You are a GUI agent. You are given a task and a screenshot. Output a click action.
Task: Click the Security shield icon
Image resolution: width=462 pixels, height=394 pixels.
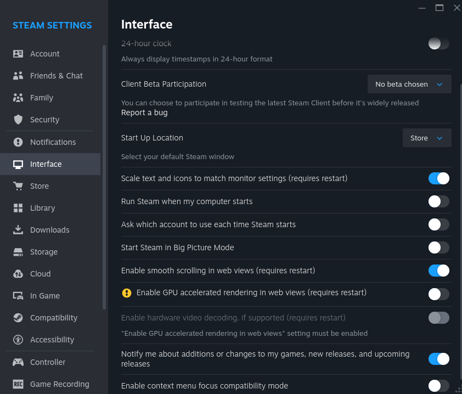pyautogui.click(x=18, y=120)
